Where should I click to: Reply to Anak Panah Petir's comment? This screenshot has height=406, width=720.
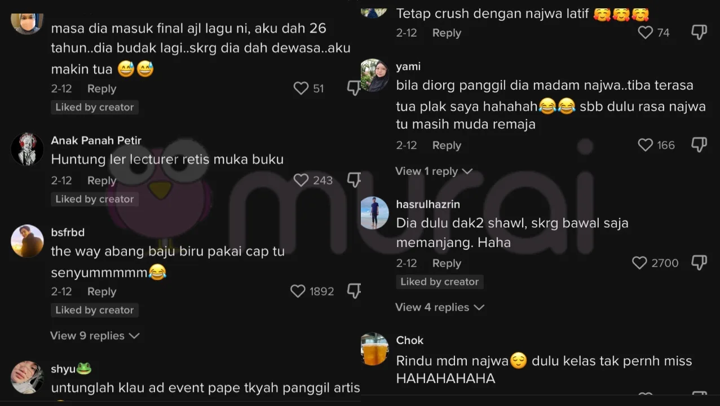(101, 180)
